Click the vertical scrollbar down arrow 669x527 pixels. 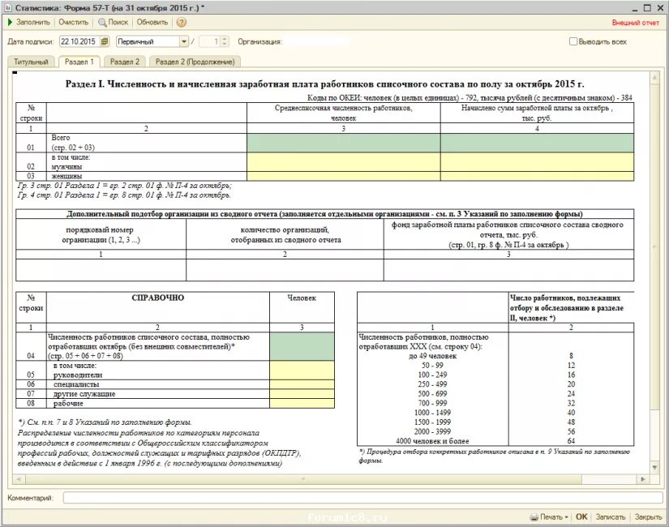[654, 468]
